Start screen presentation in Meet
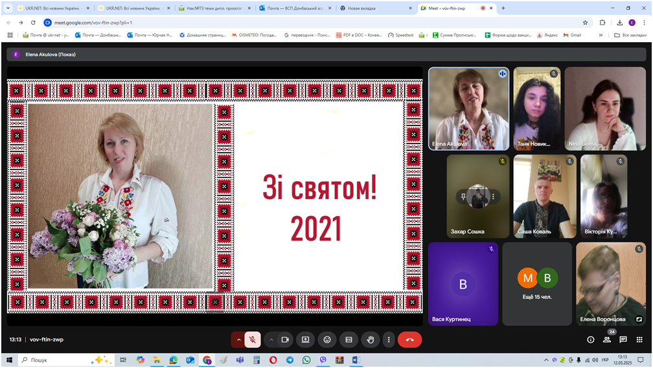 pos(305,340)
